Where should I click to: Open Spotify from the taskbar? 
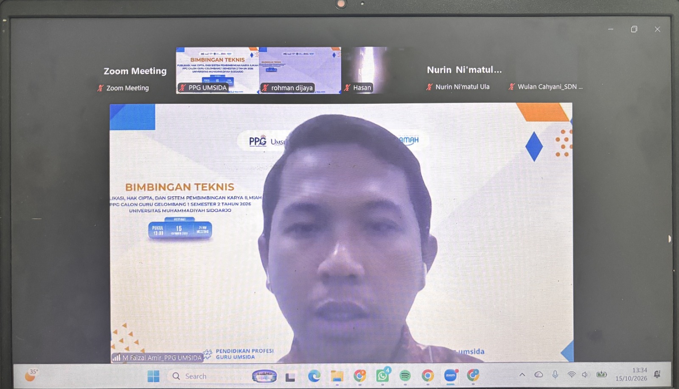[x=405, y=375]
